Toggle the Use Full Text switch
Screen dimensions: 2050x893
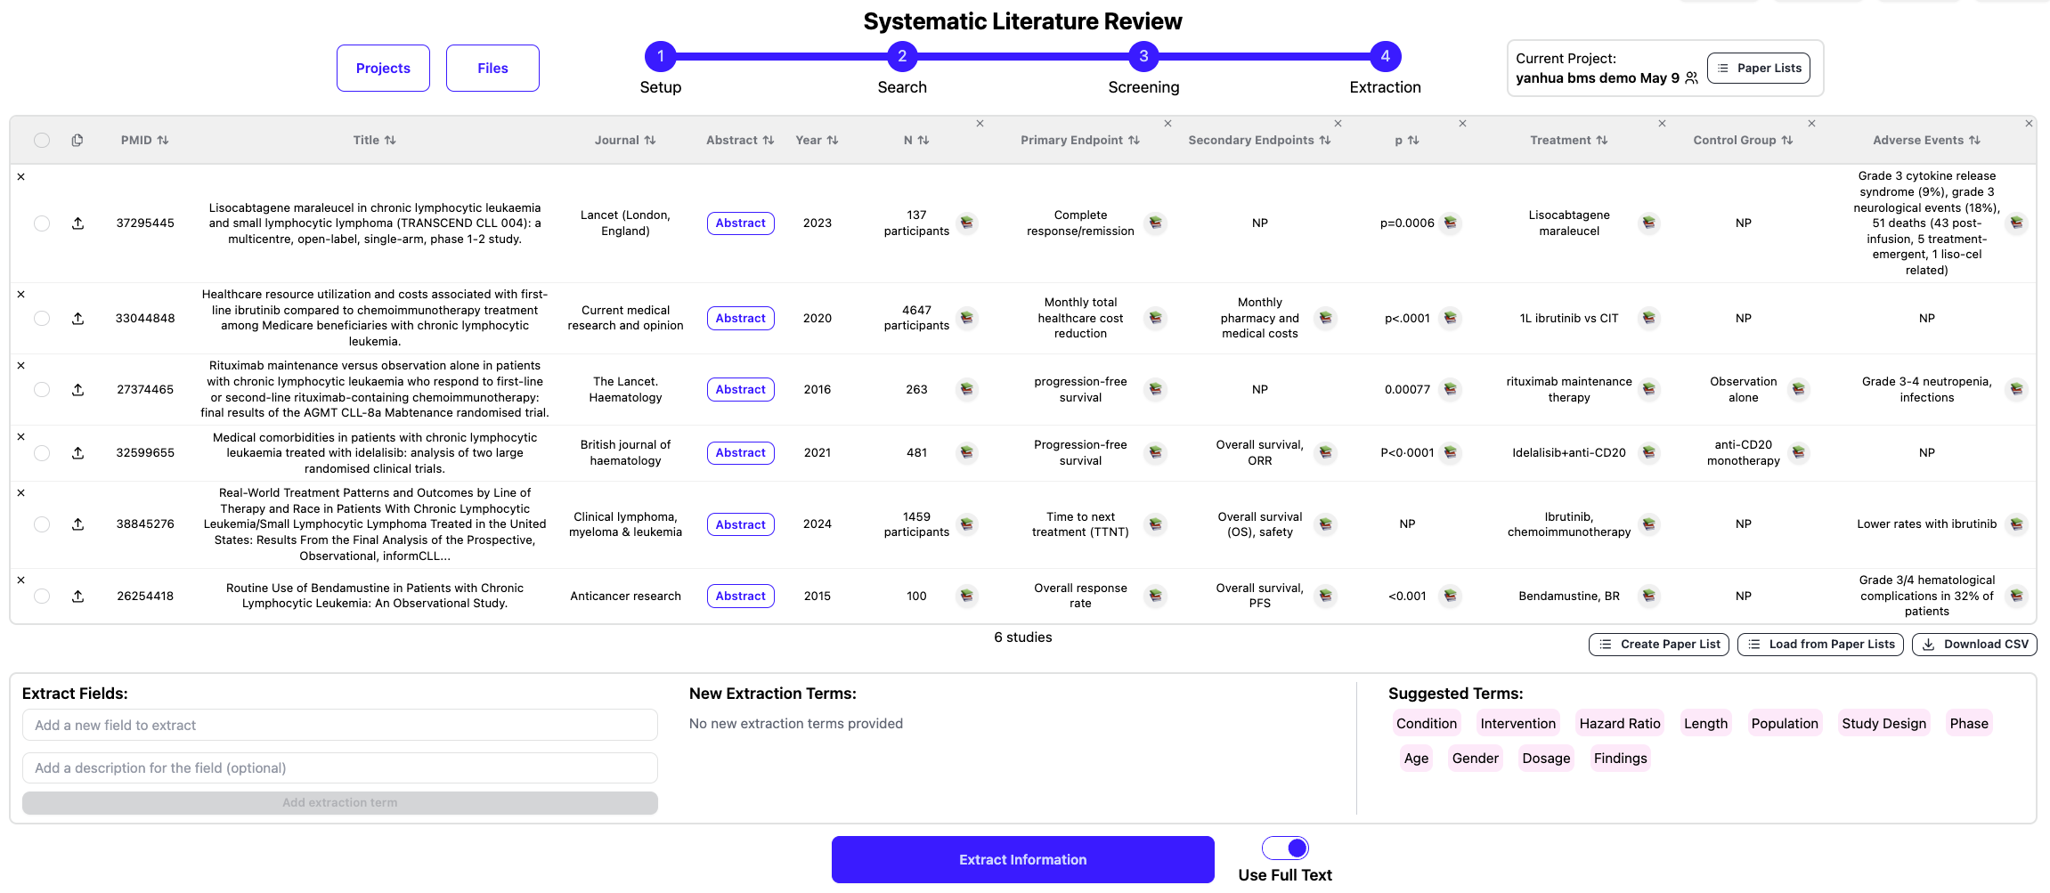1285,848
